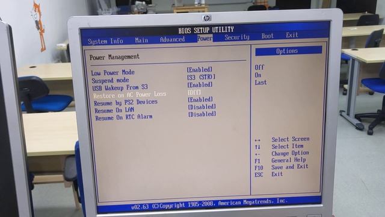385x217 pixels.
Task: Choose the On option in Options panel
Action: [258, 75]
